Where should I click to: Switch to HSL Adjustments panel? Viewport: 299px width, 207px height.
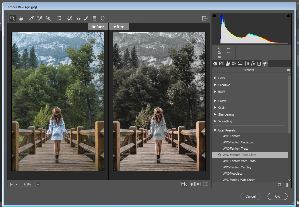[234, 64]
